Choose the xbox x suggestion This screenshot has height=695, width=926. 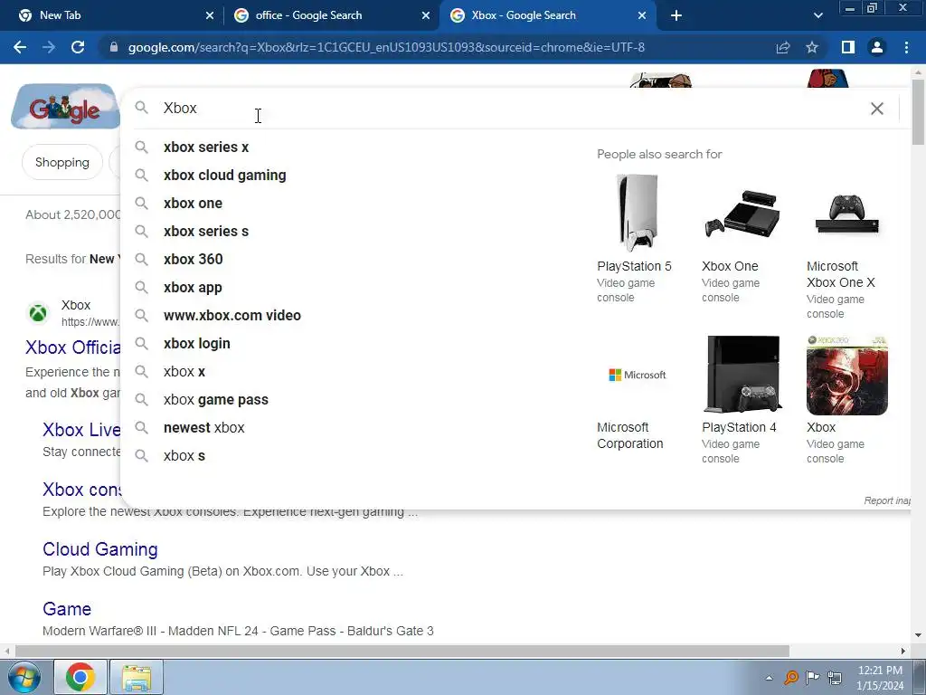pos(184,372)
